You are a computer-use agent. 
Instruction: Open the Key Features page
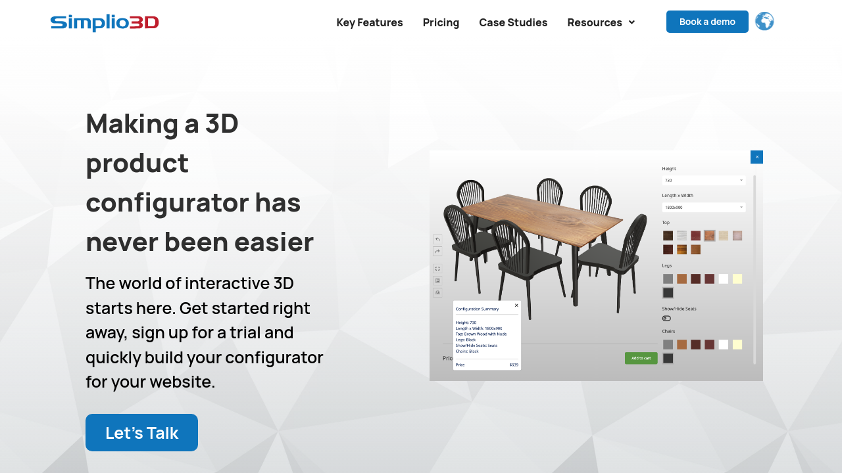pos(370,22)
